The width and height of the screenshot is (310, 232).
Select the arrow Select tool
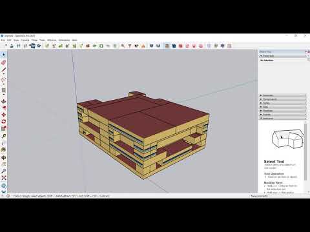(4, 55)
